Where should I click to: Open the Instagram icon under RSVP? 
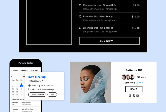(130, 96)
